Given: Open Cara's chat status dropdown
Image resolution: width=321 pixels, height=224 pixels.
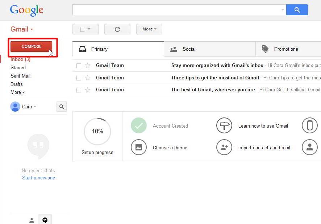Looking at the screenshot, I should click(x=35, y=107).
